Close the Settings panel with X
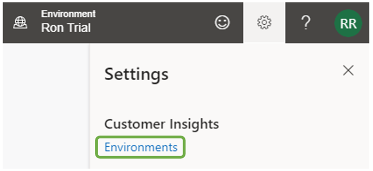Screen dimensions: 373x171 click(348, 70)
